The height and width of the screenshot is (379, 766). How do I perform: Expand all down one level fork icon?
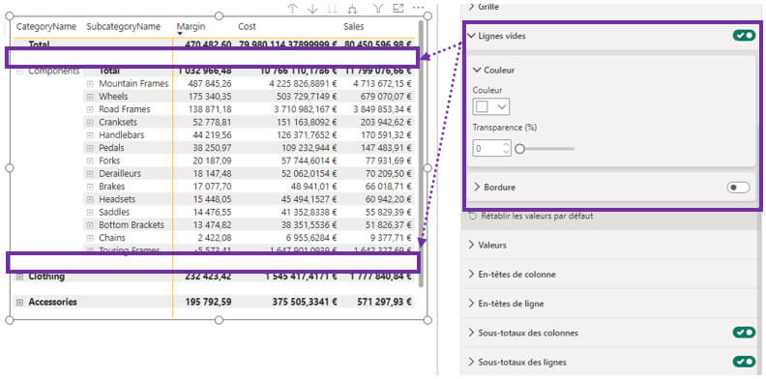[x=352, y=9]
